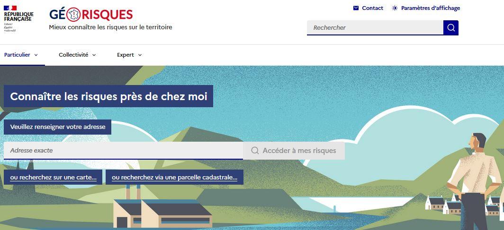Follow the ou recherchez sur une carte link
This screenshot has width=504, height=230.
tap(53, 177)
